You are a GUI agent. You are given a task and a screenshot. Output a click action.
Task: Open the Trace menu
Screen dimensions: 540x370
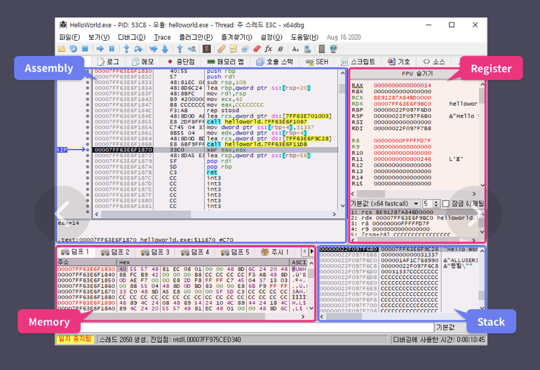click(x=162, y=37)
